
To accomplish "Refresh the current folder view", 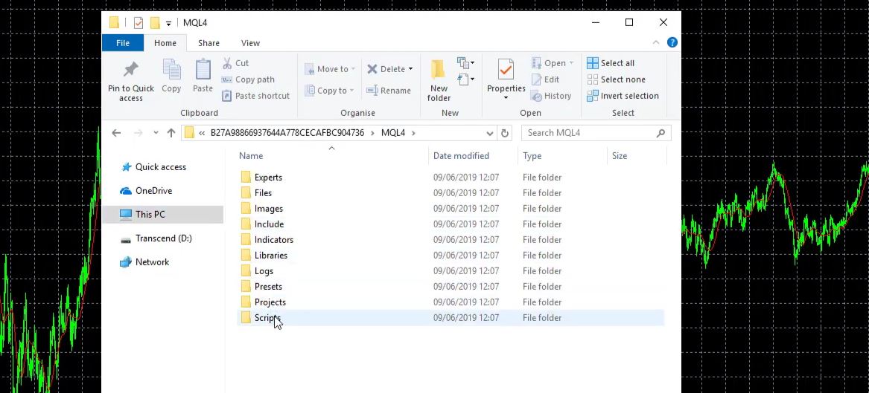I will [x=505, y=133].
